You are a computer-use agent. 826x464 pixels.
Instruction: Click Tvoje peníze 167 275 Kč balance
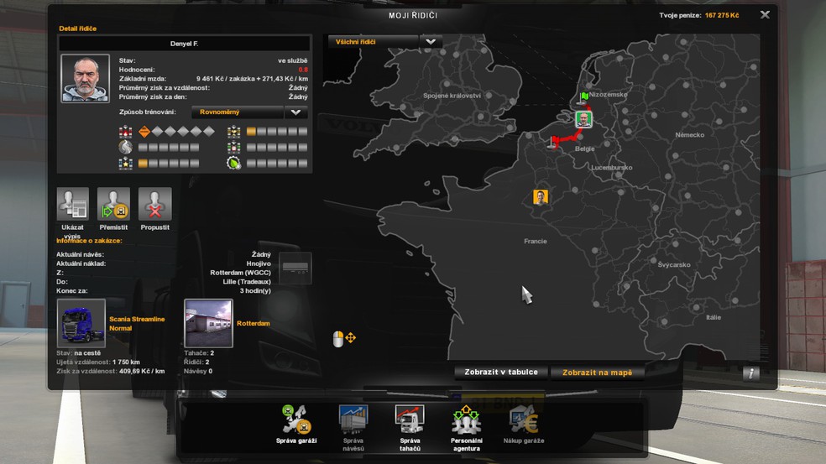(x=699, y=15)
